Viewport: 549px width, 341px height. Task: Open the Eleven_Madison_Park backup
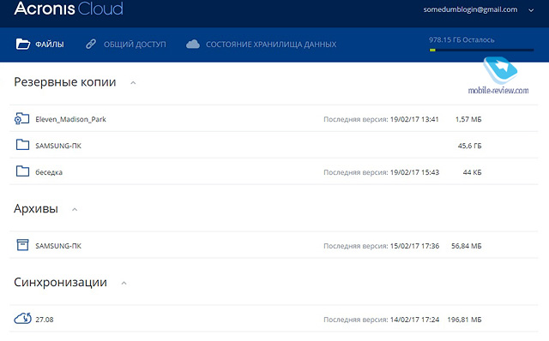point(70,119)
